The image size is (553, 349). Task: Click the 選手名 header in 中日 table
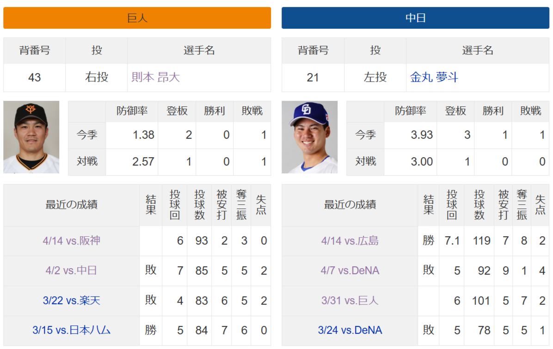478,50
